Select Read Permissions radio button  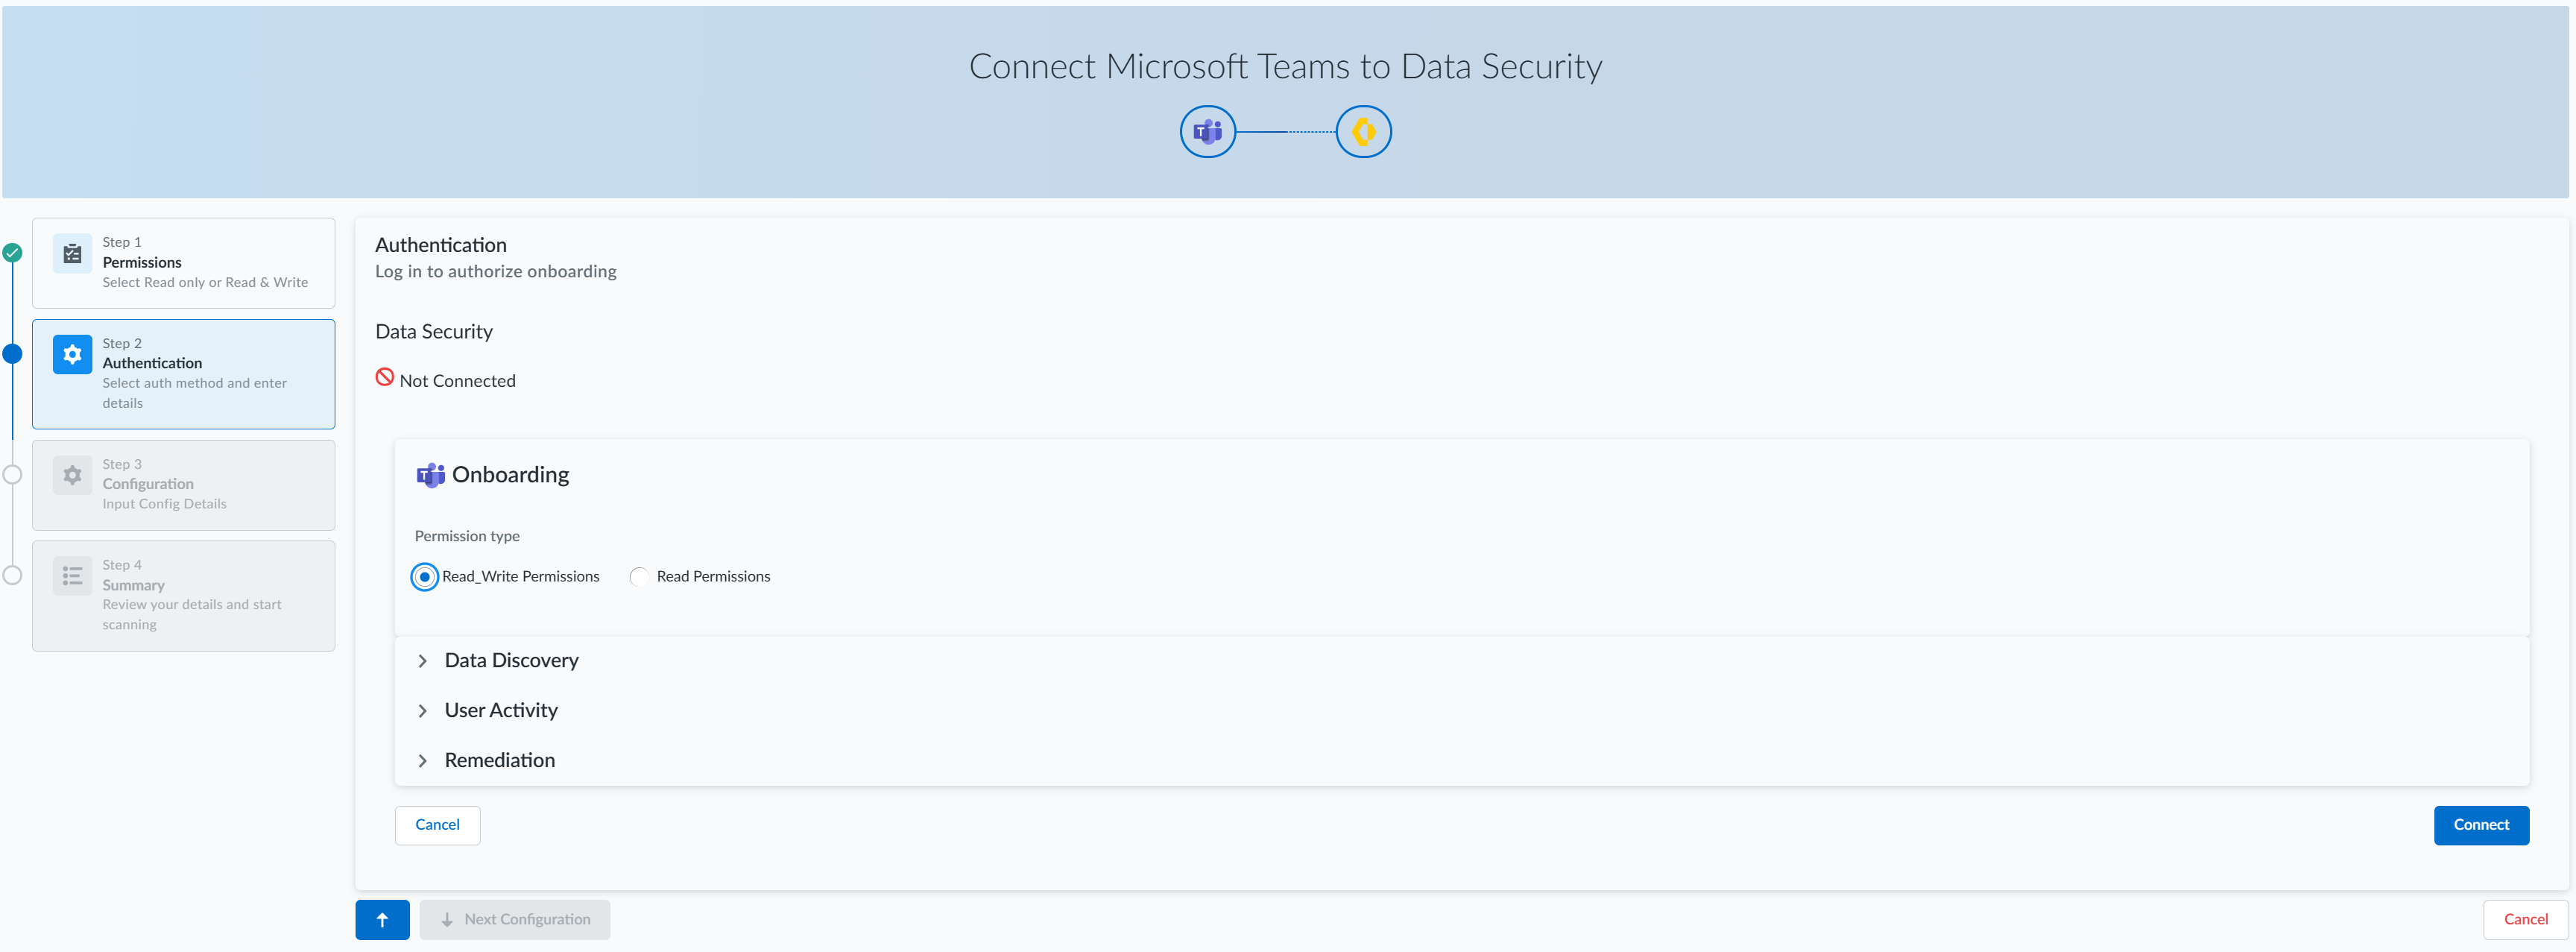[x=639, y=577]
